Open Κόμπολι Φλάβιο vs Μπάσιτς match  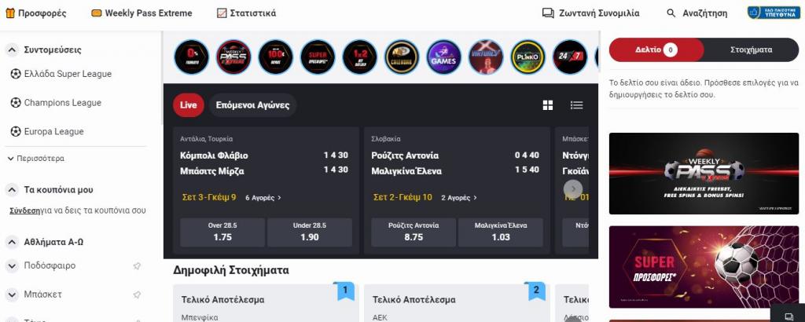(264, 163)
